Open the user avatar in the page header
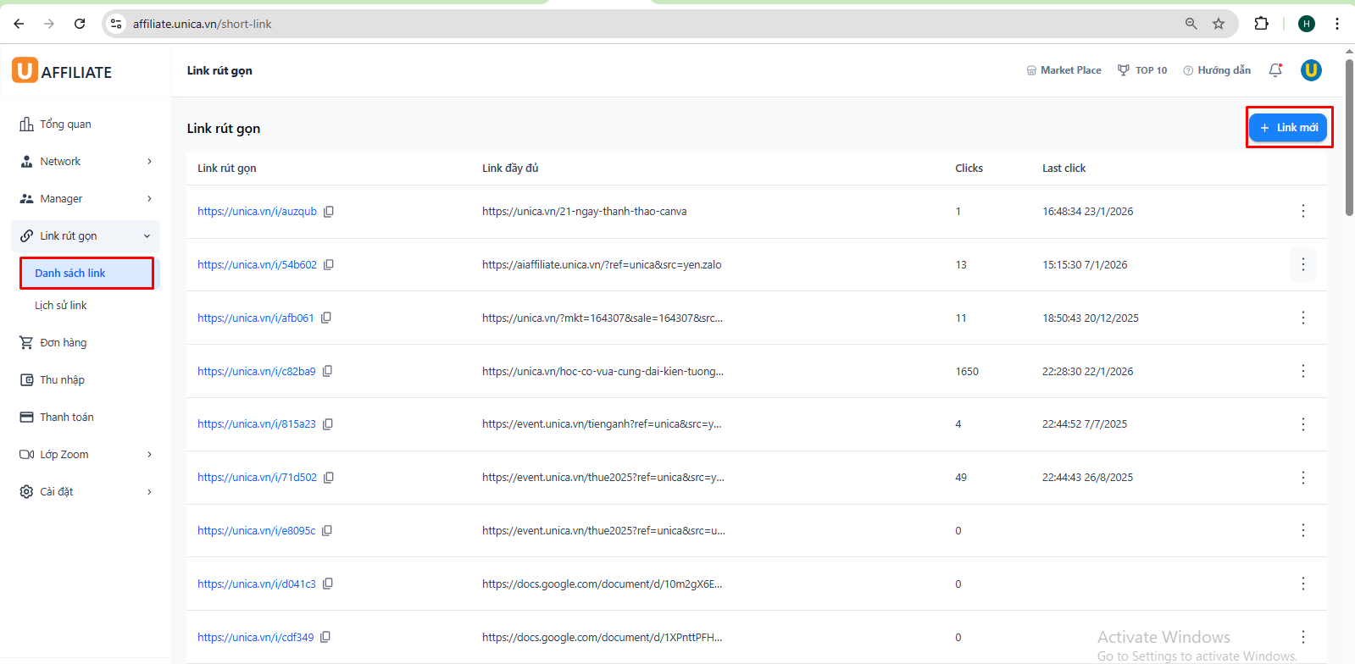The height and width of the screenshot is (664, 1355). pos(1311,70)
